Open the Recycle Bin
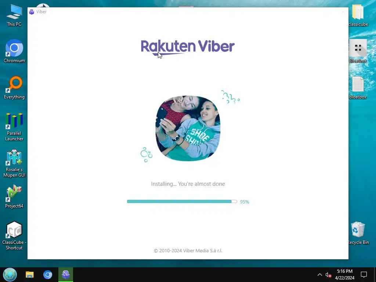 [x=358, y=233]
